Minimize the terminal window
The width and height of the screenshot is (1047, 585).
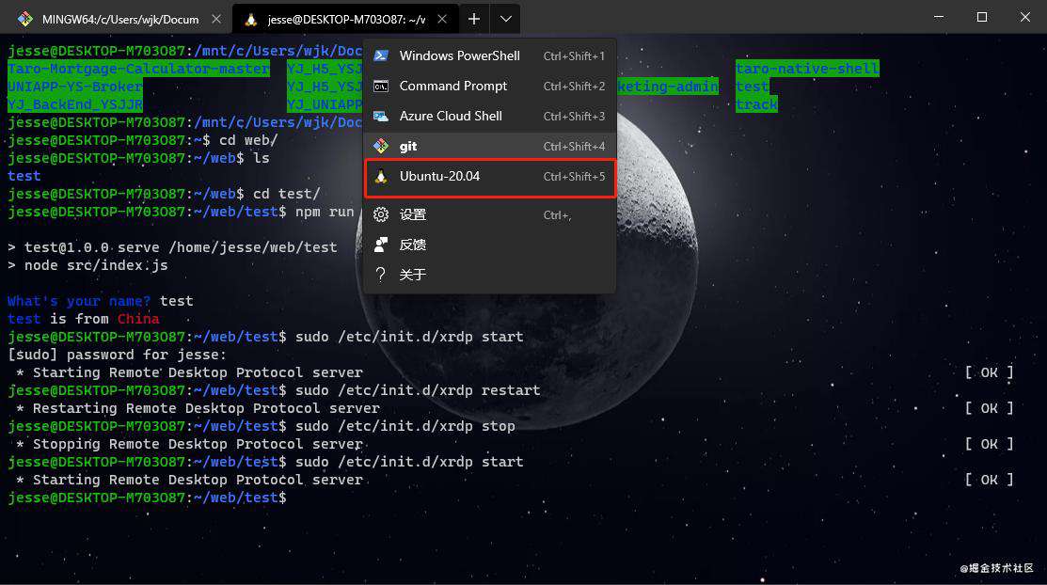(939, 17)
